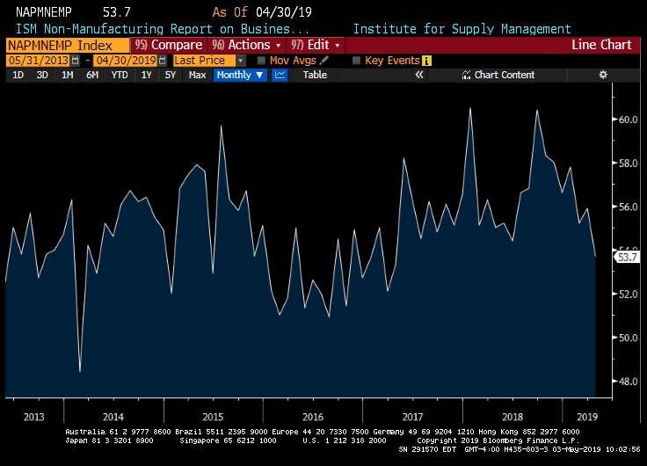The width and height of the screenshot is (647, 466).
Task: Click the 2013 x-axis year label
Action: [33, 417]
